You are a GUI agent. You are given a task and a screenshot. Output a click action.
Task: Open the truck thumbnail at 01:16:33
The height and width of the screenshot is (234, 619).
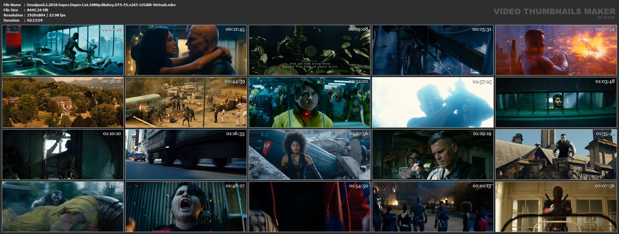tap(186, 154)
